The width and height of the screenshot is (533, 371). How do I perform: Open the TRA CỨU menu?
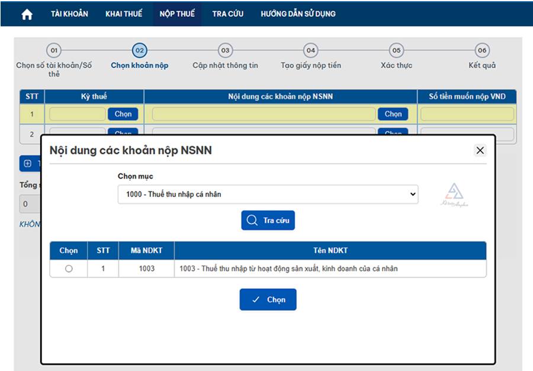[x=227, y=14]
